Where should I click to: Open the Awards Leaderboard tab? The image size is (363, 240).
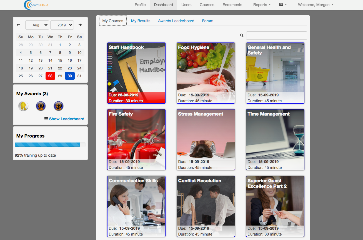[176, 21]
